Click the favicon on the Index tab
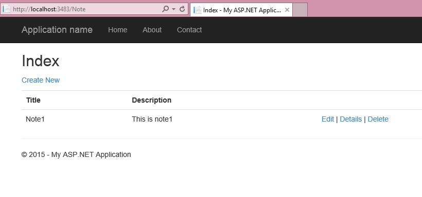Image resolution: width=422 pixels, height=197 pixels. (x=197, y=10)
